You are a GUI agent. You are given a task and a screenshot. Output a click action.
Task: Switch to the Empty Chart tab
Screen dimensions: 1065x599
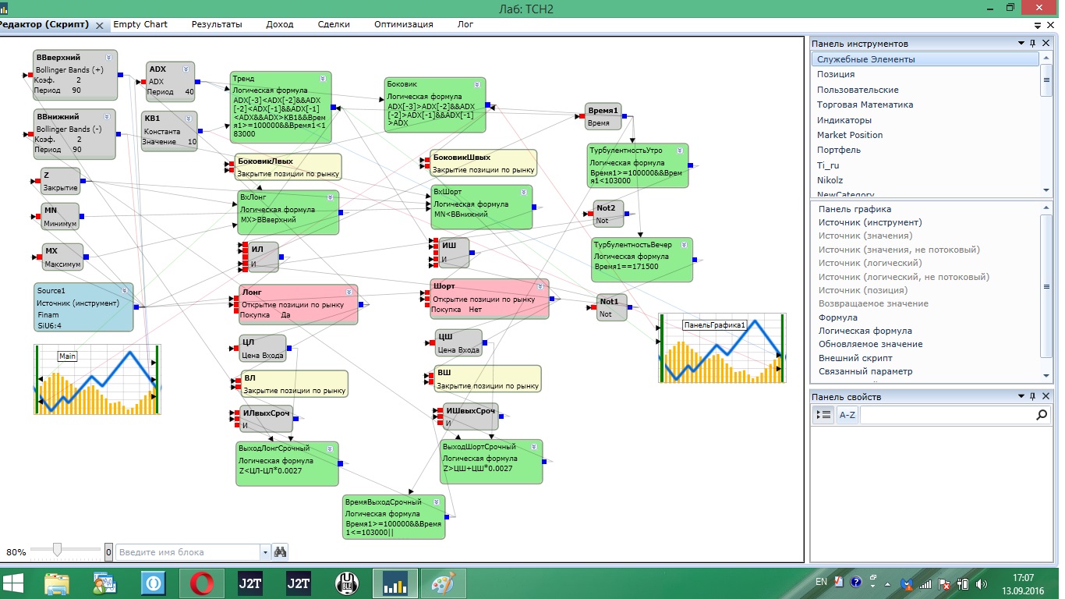[140, 24]
